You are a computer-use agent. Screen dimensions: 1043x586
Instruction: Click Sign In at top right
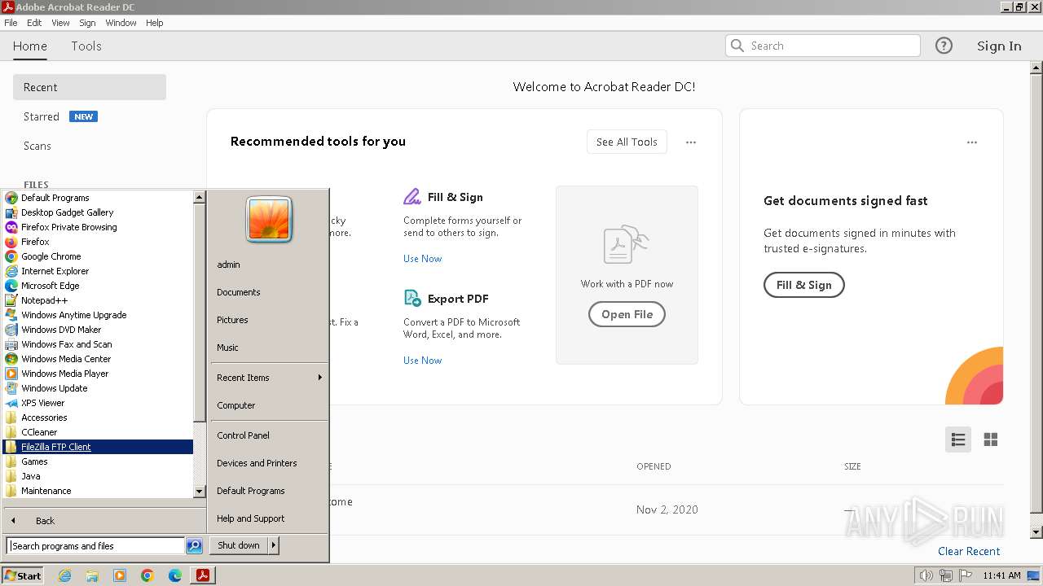click(999, 46)
